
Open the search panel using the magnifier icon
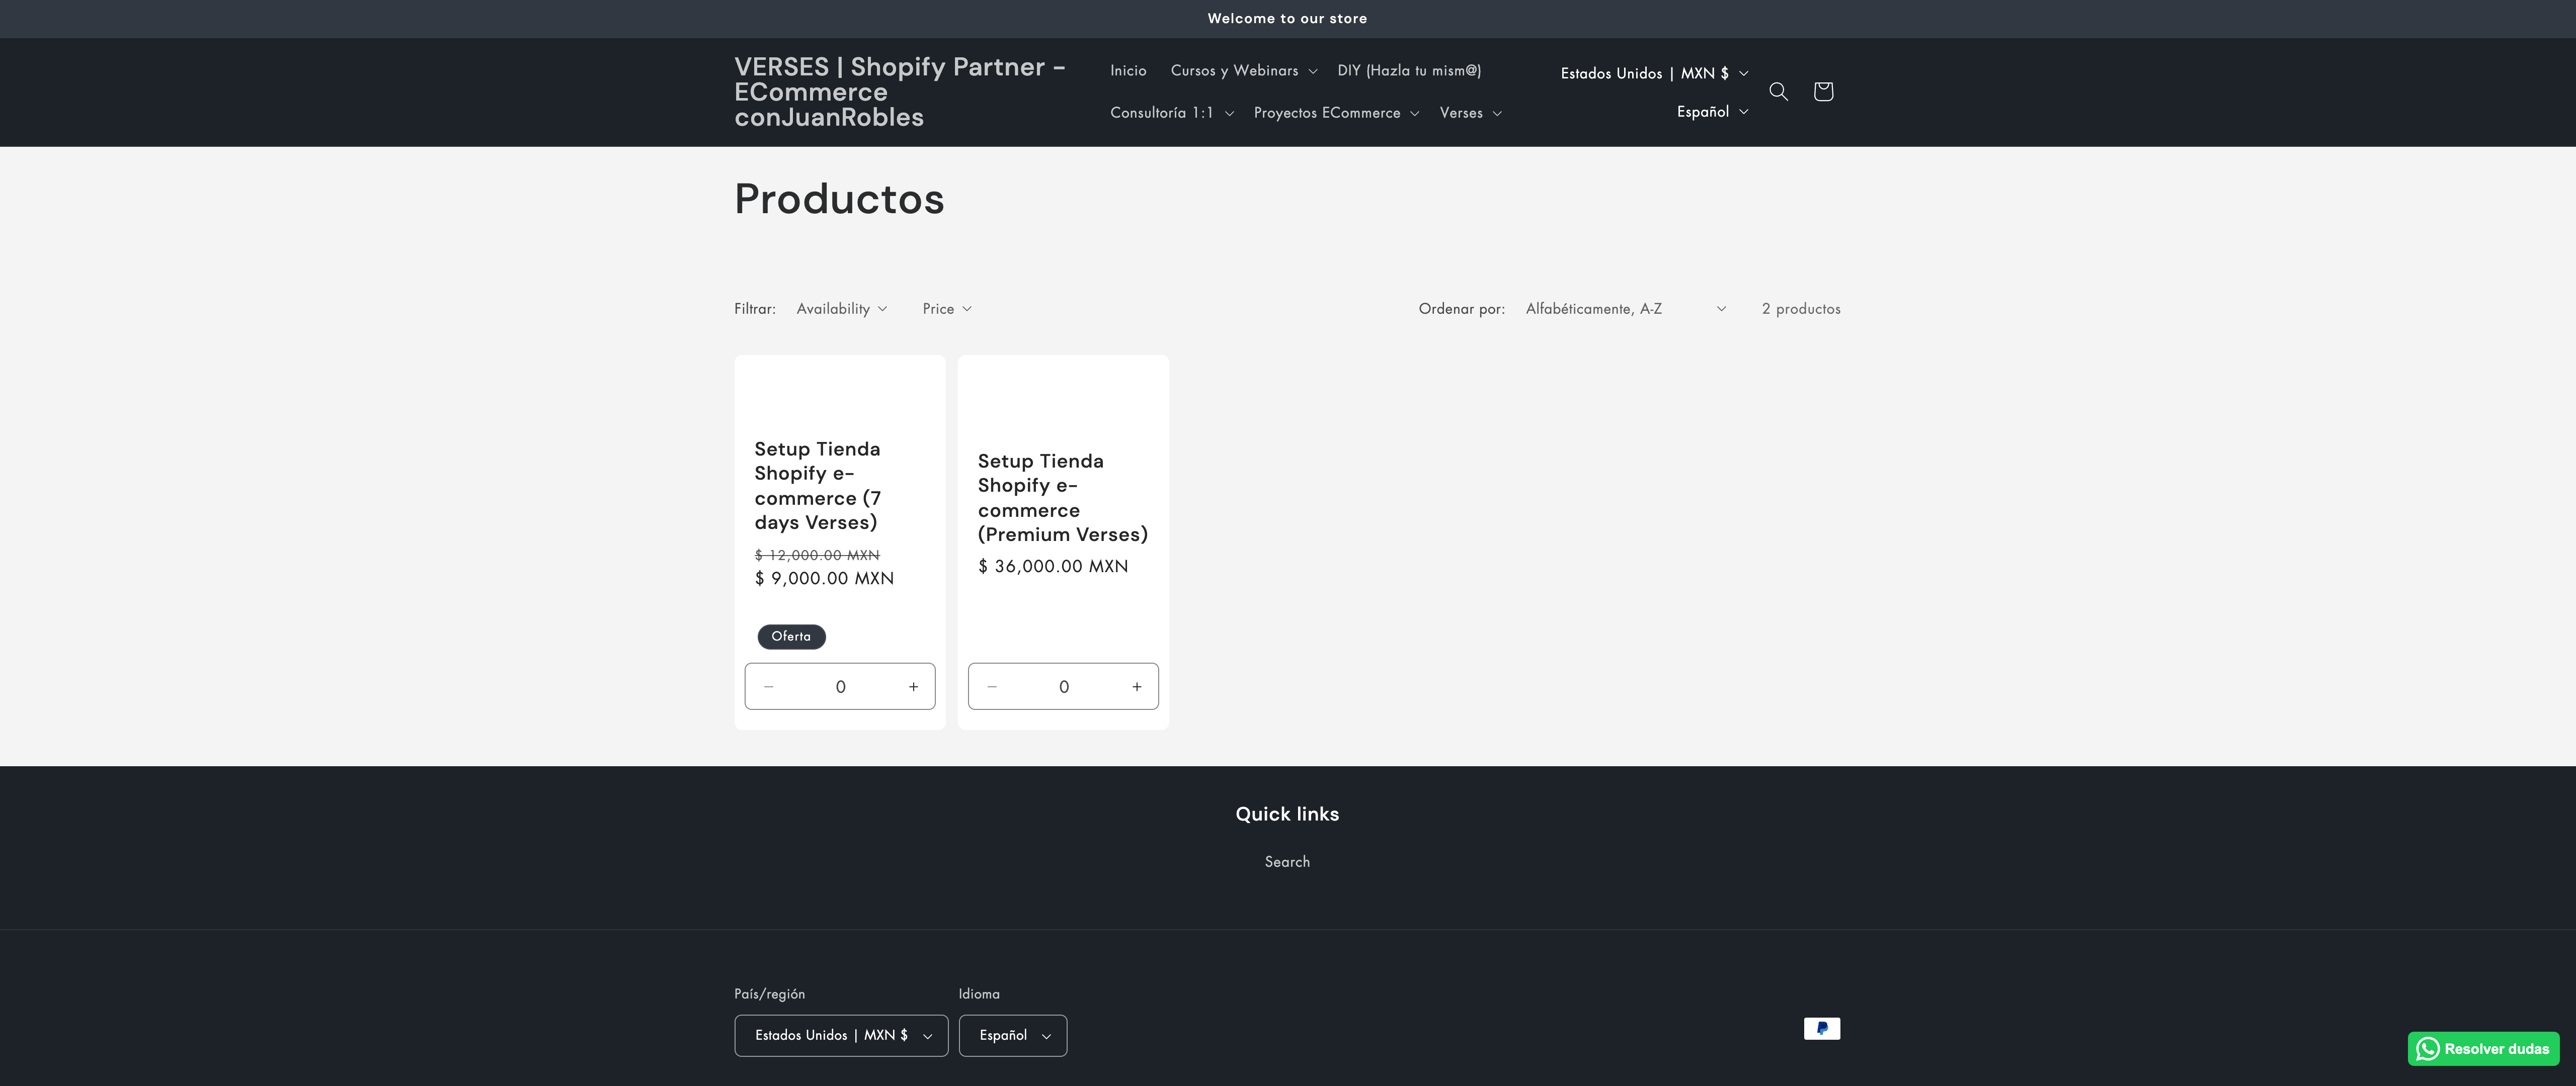(x=1780, y=91)
